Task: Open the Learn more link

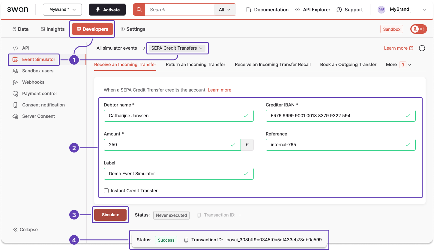Action: [219, 90]
